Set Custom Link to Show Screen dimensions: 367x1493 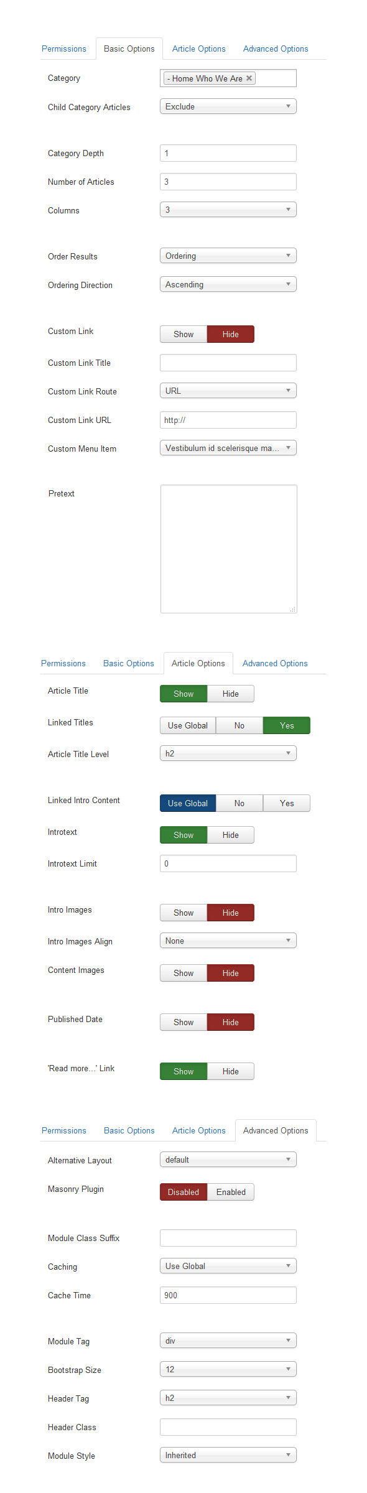click(x=183, y=334)
